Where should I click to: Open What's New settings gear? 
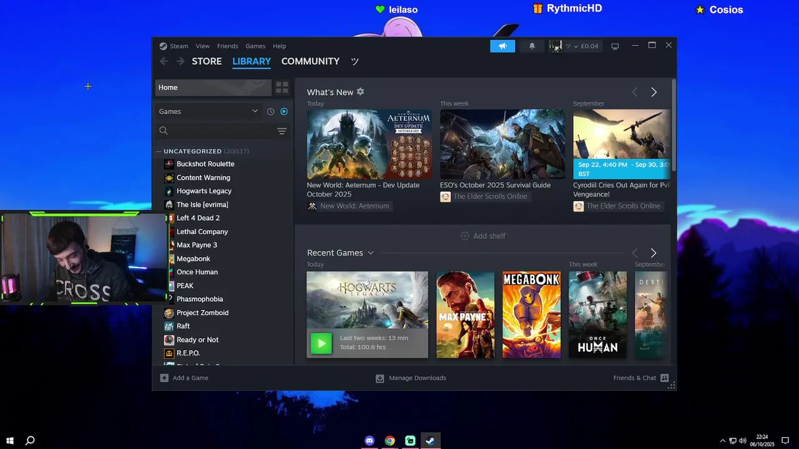[x=360, y=92]
